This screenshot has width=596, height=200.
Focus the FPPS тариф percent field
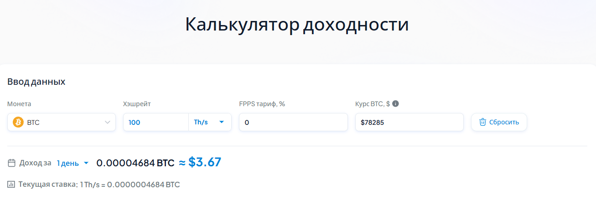click(x=293, y=122)
